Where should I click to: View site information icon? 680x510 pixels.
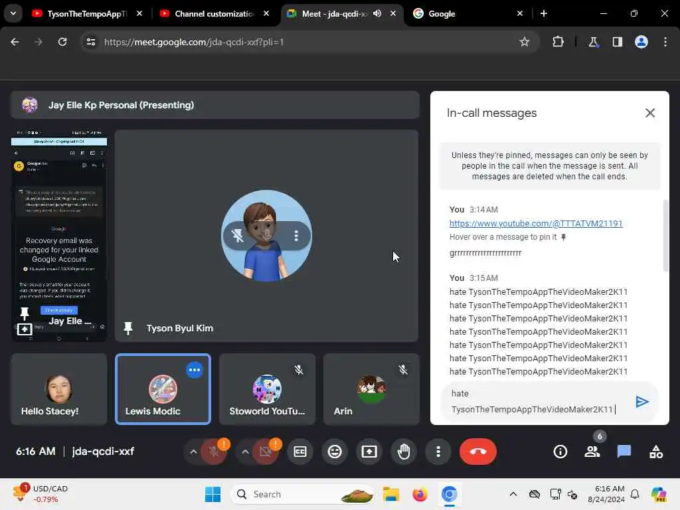[x=90, y=42]
